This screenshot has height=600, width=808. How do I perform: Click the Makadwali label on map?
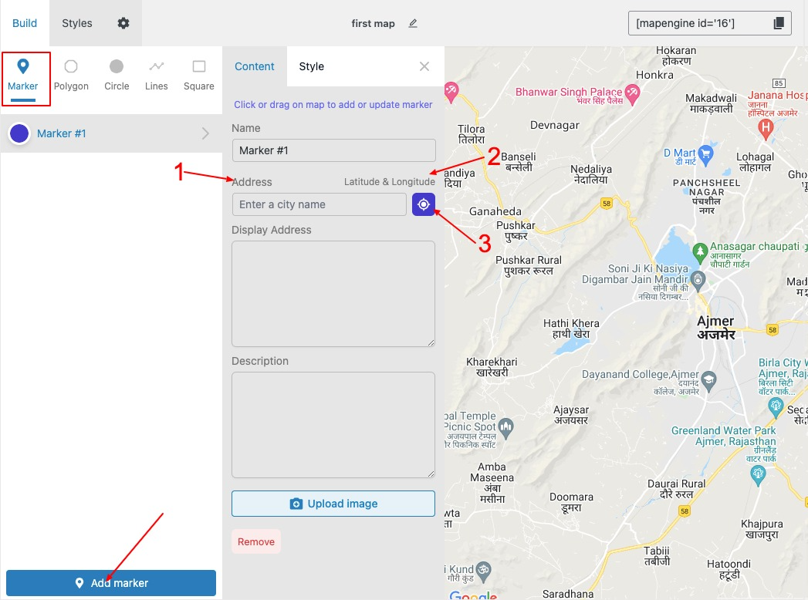(711, 103)
